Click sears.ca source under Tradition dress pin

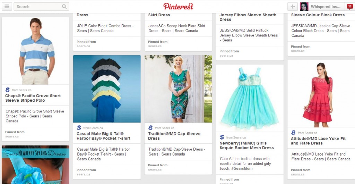[x=155, y=169]
